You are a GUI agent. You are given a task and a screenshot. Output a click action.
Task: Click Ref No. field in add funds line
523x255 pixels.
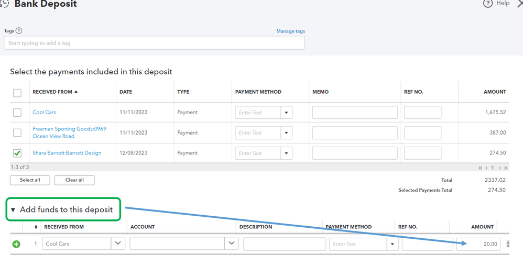coord(428,244)
